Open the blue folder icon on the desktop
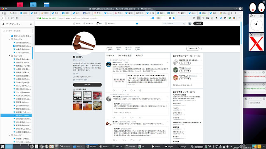Viewport: 266px width, 149px height. [x=33, y=5]
